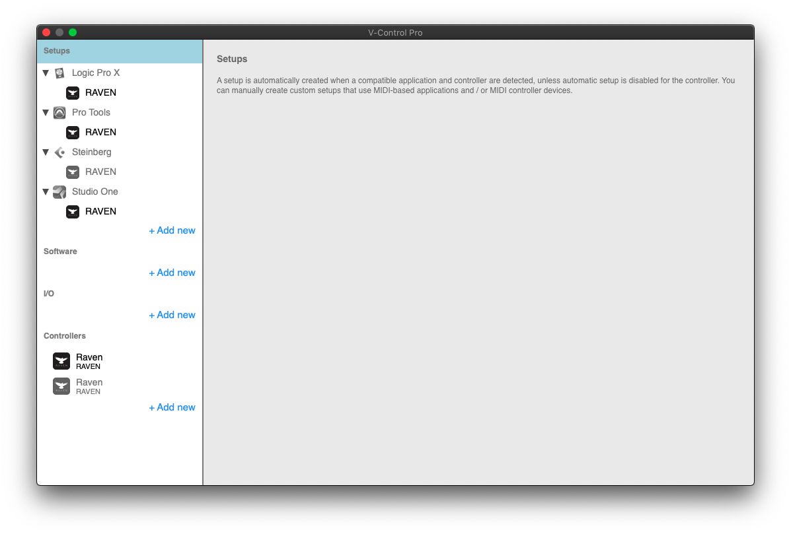
Task: Add new software entry under Software
Action: pyautogui.click(x=172, y=273)
